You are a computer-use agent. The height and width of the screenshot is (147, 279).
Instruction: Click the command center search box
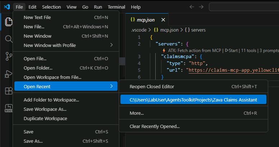coord(244,7)
